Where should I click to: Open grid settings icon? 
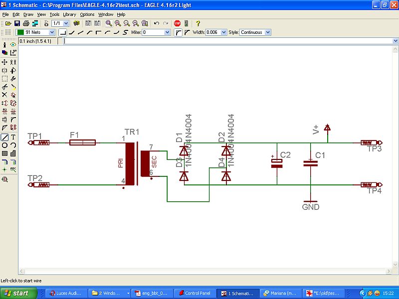pos(8,32)
